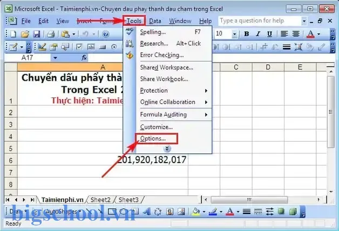
Task: Click the Compress Pictures icon
Action: (299, 47)
